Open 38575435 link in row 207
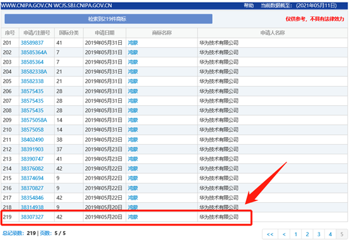This screenshot has height=240, width=349. tap(32, 101)
